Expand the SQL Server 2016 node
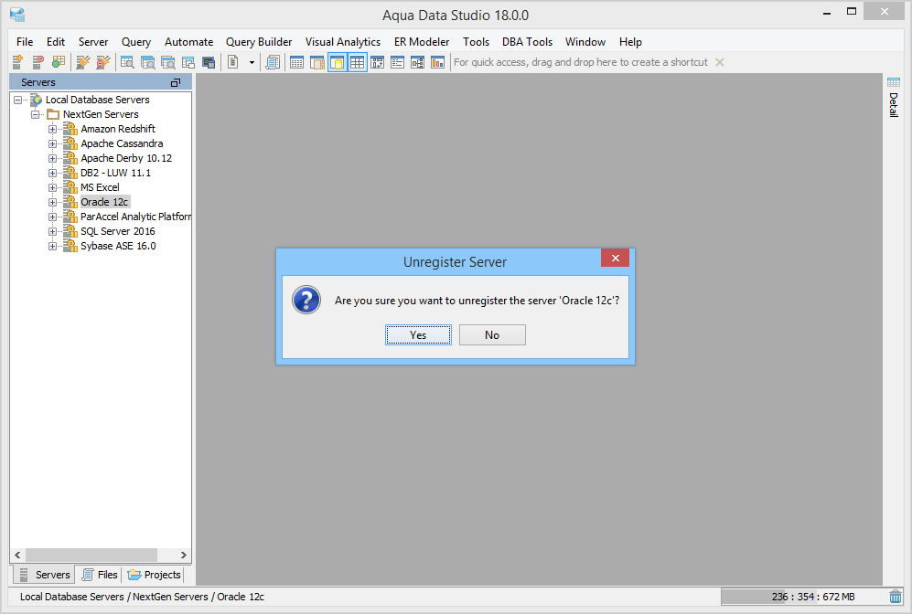The width and height of the screenshot is (912, 614). [x=52, y=231]
